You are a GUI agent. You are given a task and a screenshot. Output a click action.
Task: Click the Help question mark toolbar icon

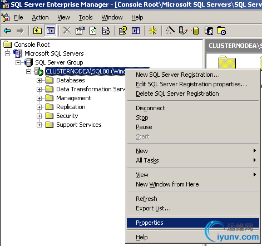[123, 31]
